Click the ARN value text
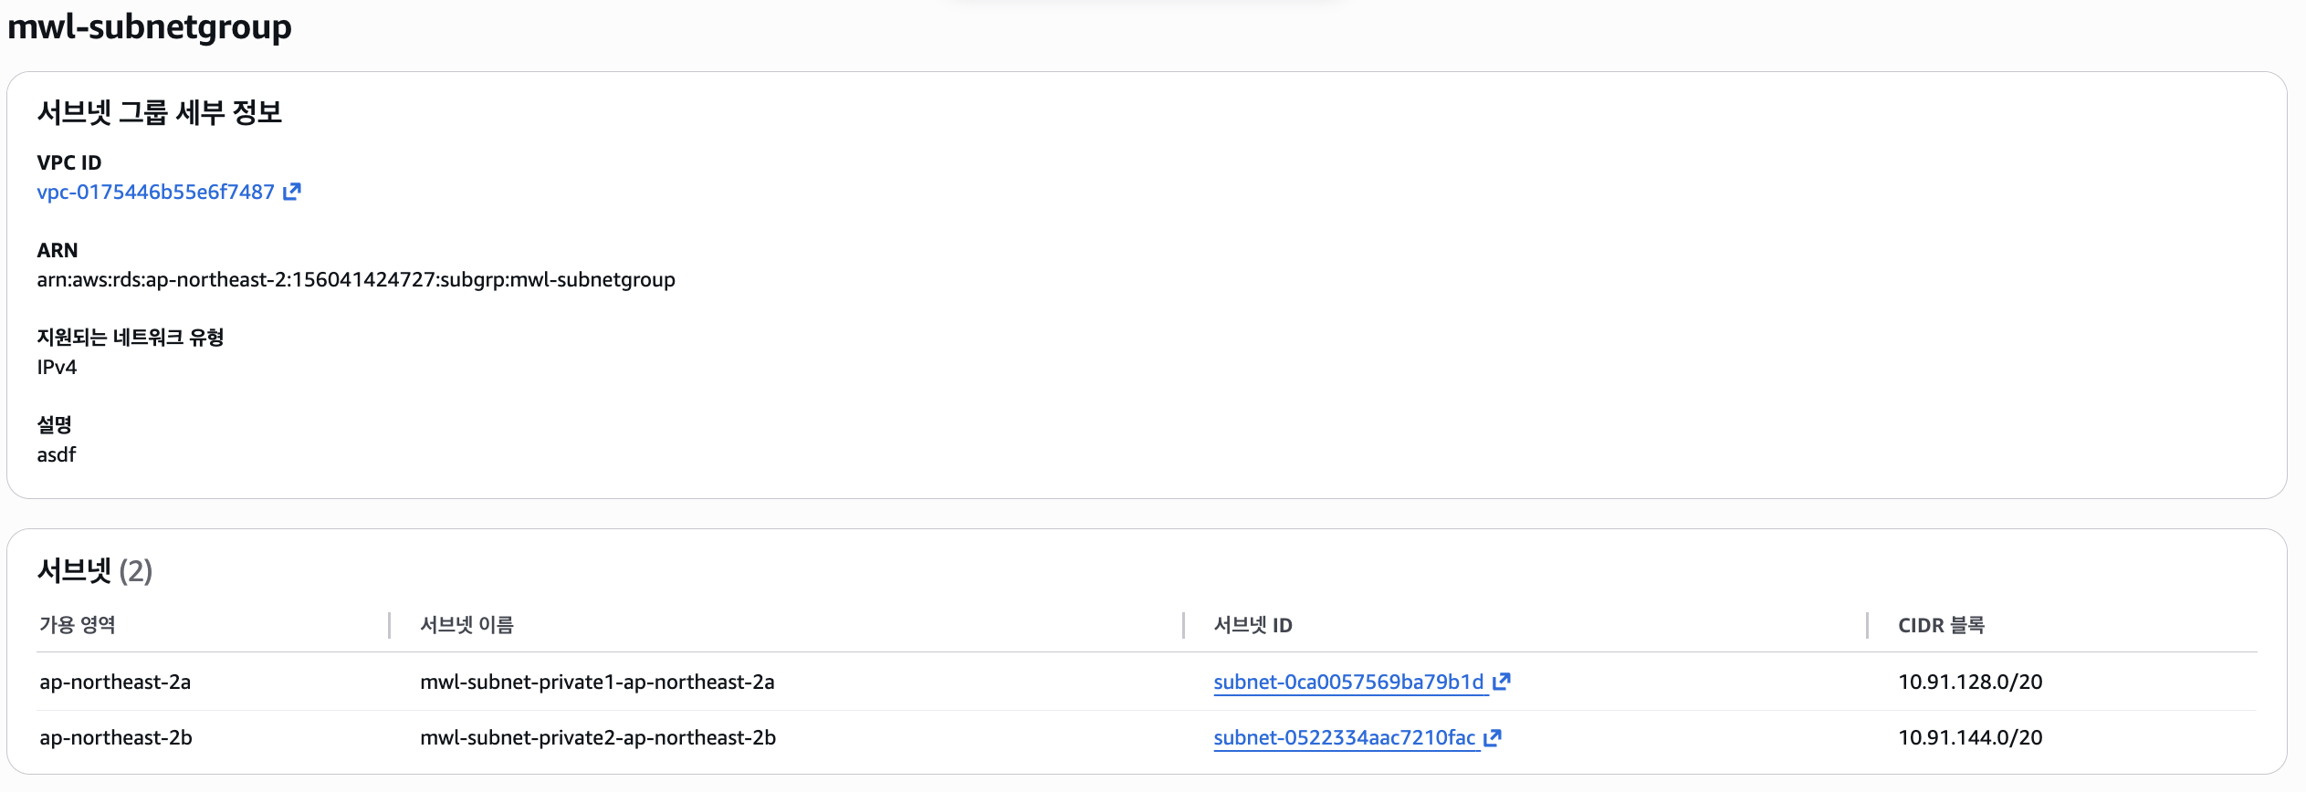 click(x=356, y=279)
